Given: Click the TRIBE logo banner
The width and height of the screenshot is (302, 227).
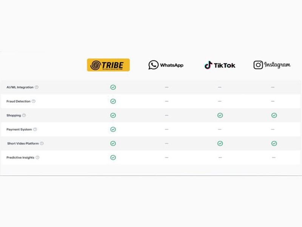Looking at the screenshot, I should pyautogui.click(x=108, y=65).
